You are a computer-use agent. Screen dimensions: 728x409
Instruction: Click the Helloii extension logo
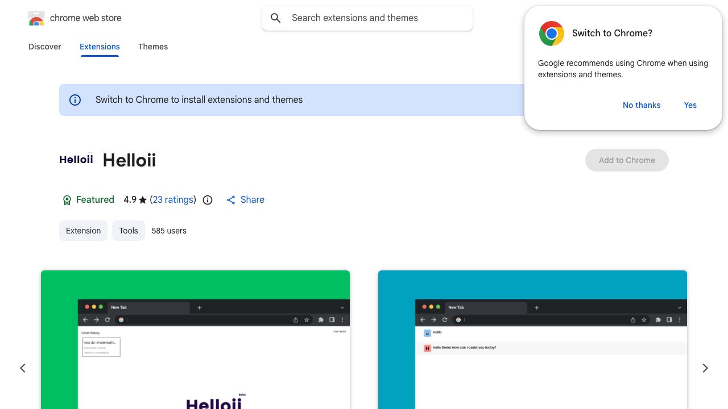coord(76,160)
